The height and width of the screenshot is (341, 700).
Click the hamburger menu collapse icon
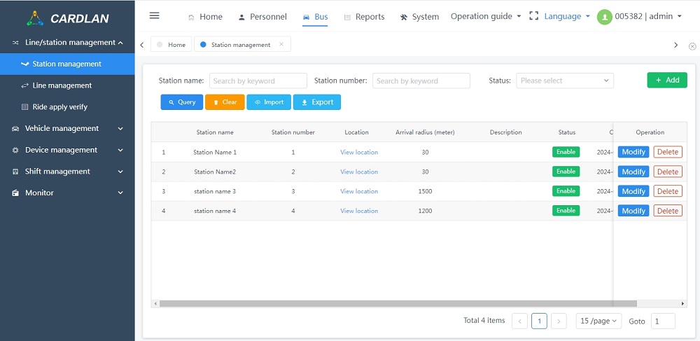155,16
